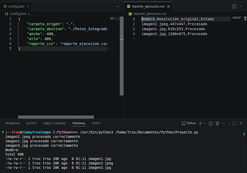Click the vertical scrollbar of config.json editor
247x173 pixels.
122,56
